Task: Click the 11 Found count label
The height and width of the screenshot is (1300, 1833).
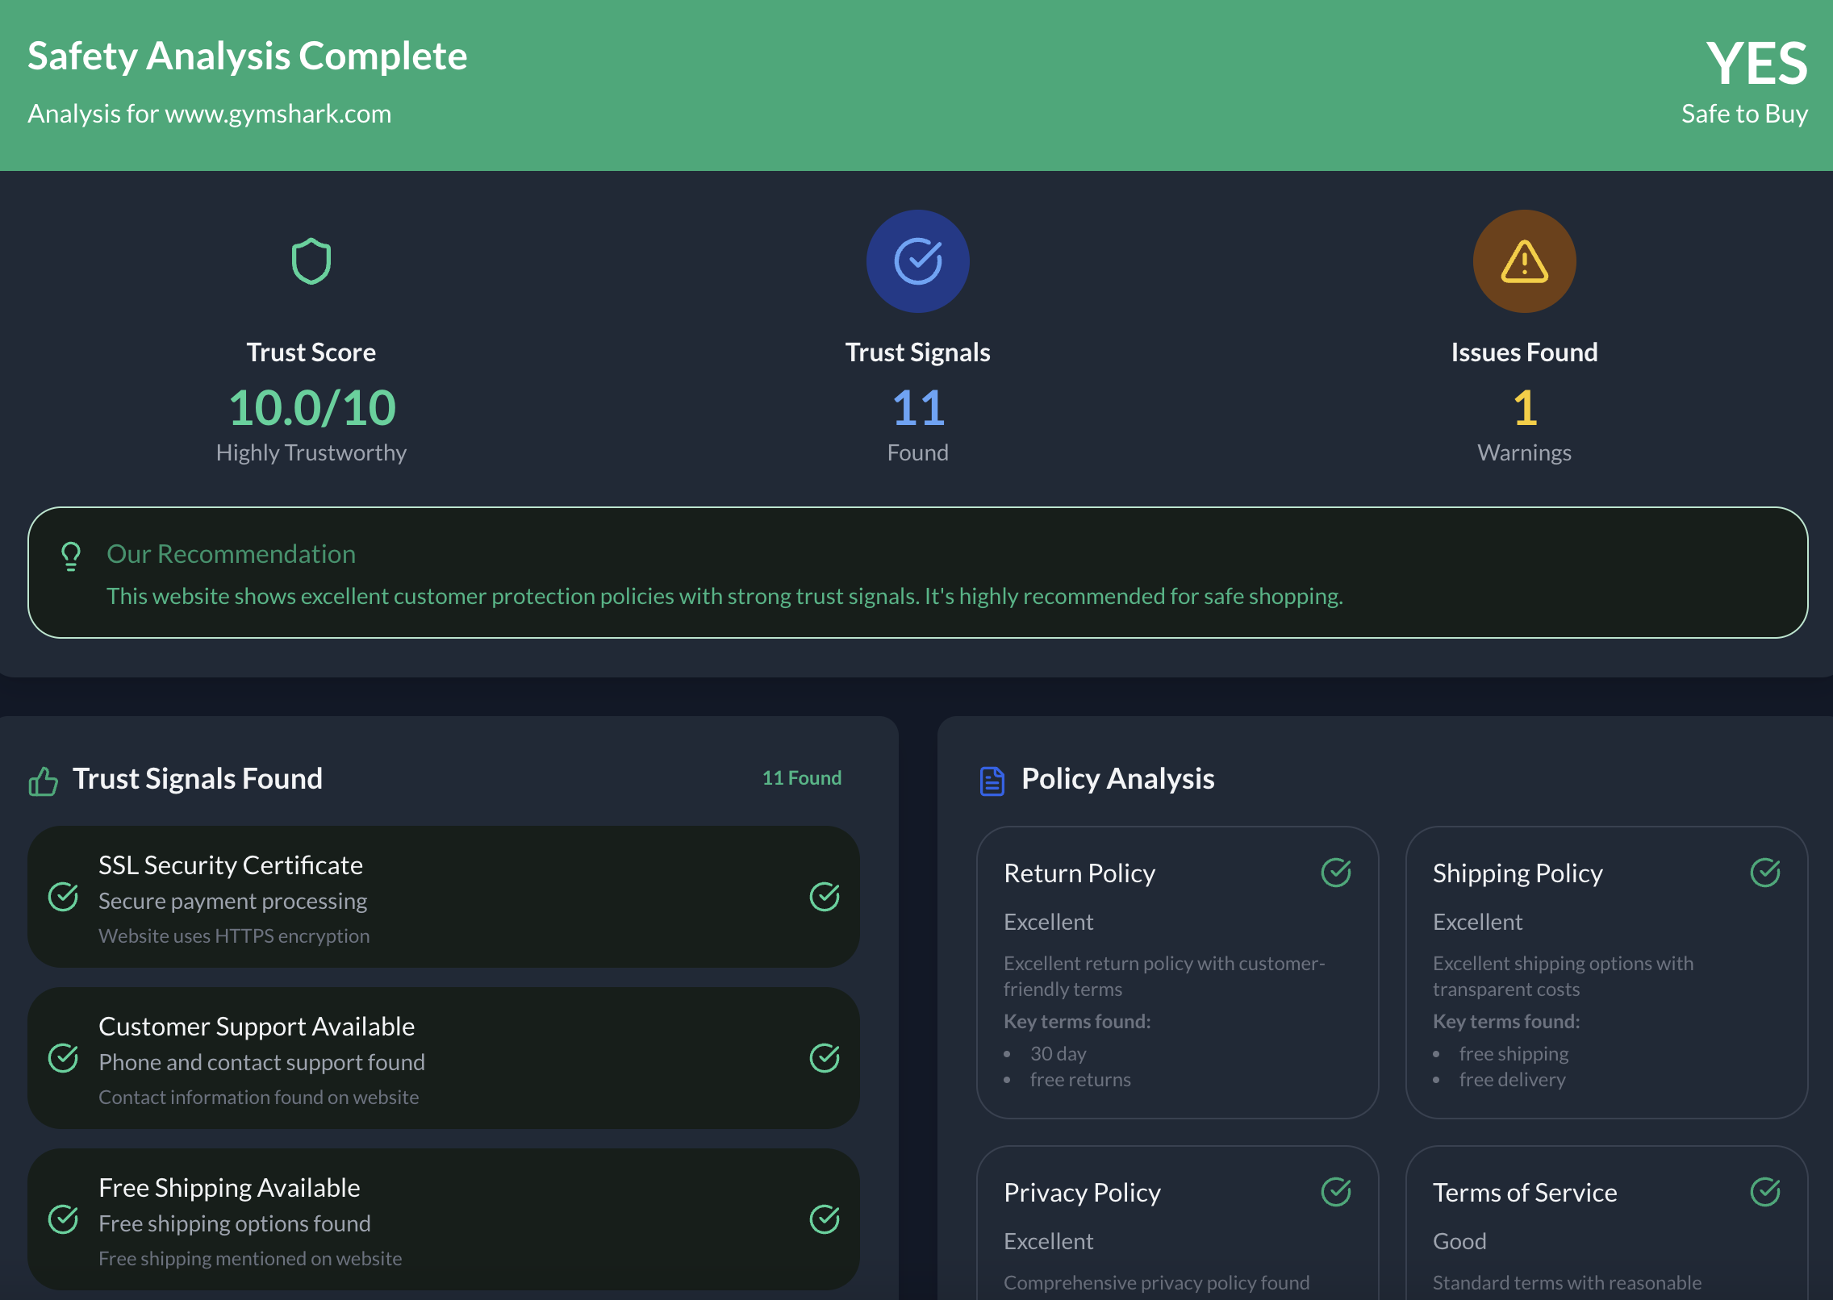Action: pos(801,778)
